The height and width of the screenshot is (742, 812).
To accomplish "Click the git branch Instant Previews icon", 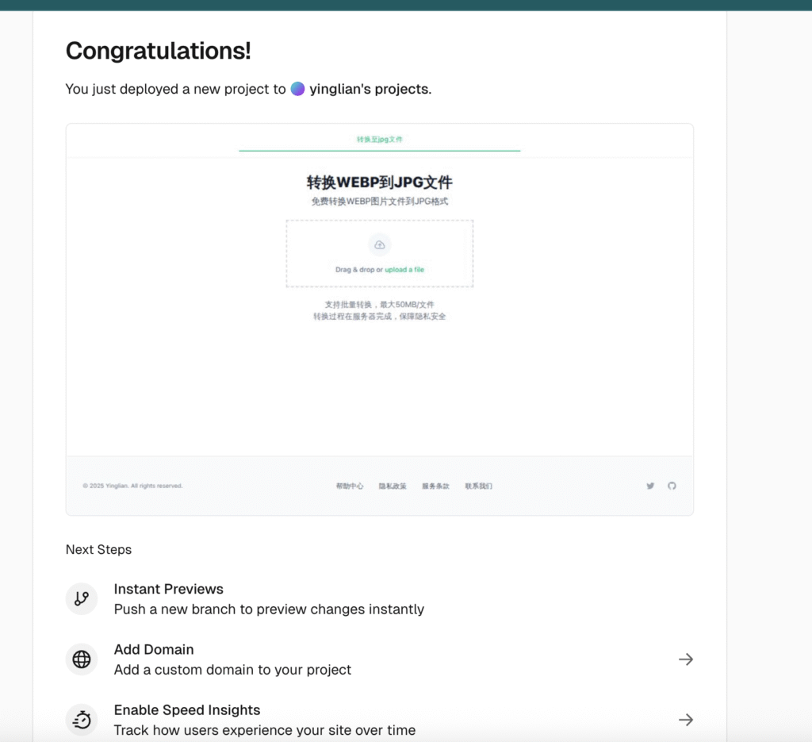I will 82,598.
